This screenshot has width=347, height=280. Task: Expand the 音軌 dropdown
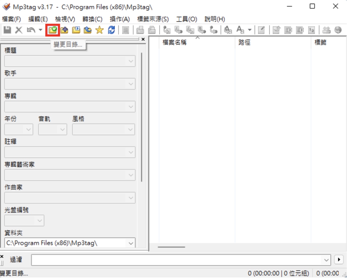point(63,129)
